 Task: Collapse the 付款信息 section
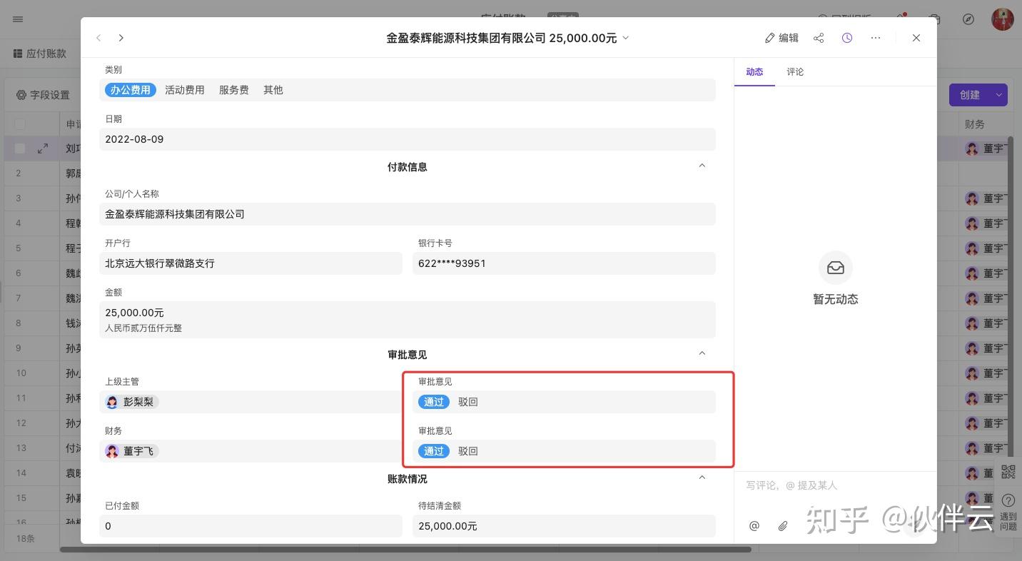[702, 166]
